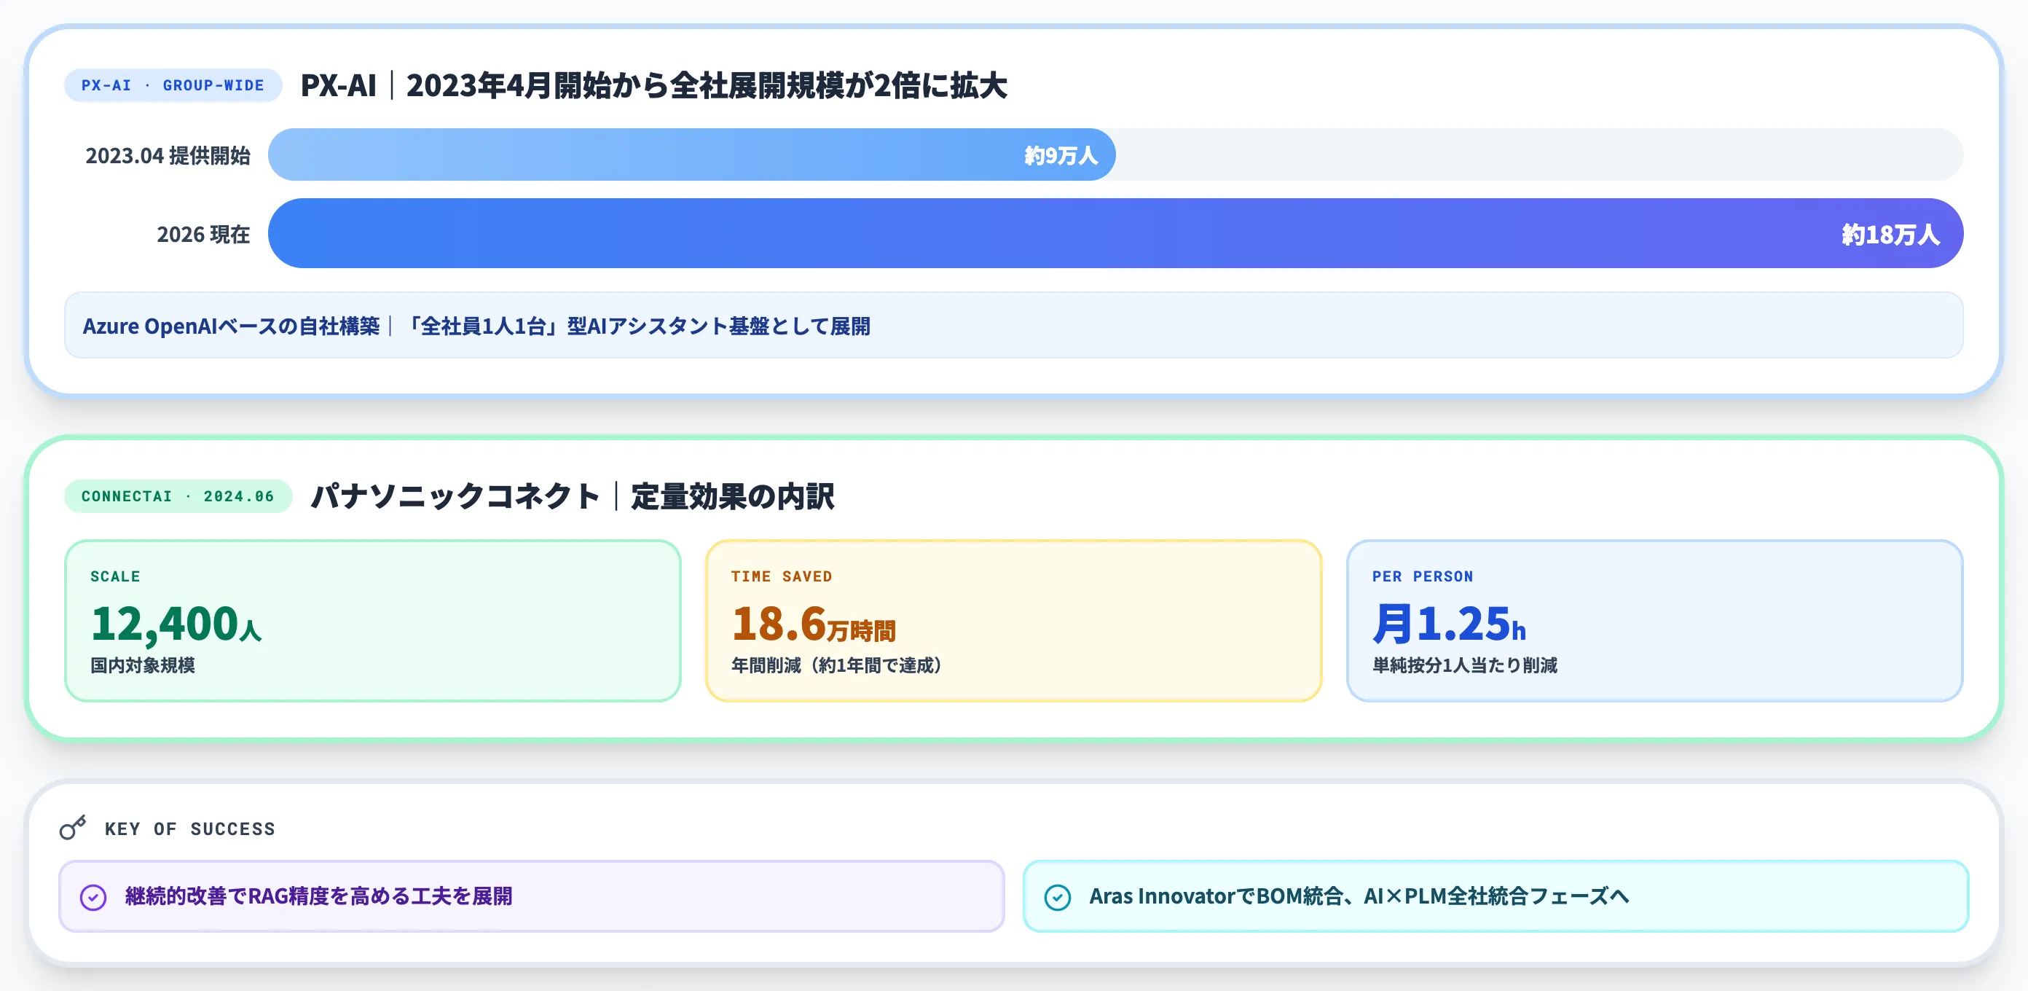Click the text Aras InnovatorでBOM統合、AI×PLM全社統合フェーズへ
2028x991 pixels.
point(1359,896)
